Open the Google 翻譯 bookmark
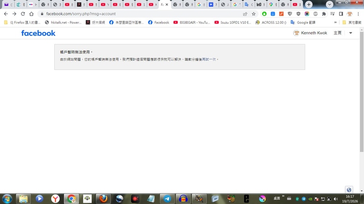Viewport: 364px width, 204px height. (303, 22)
